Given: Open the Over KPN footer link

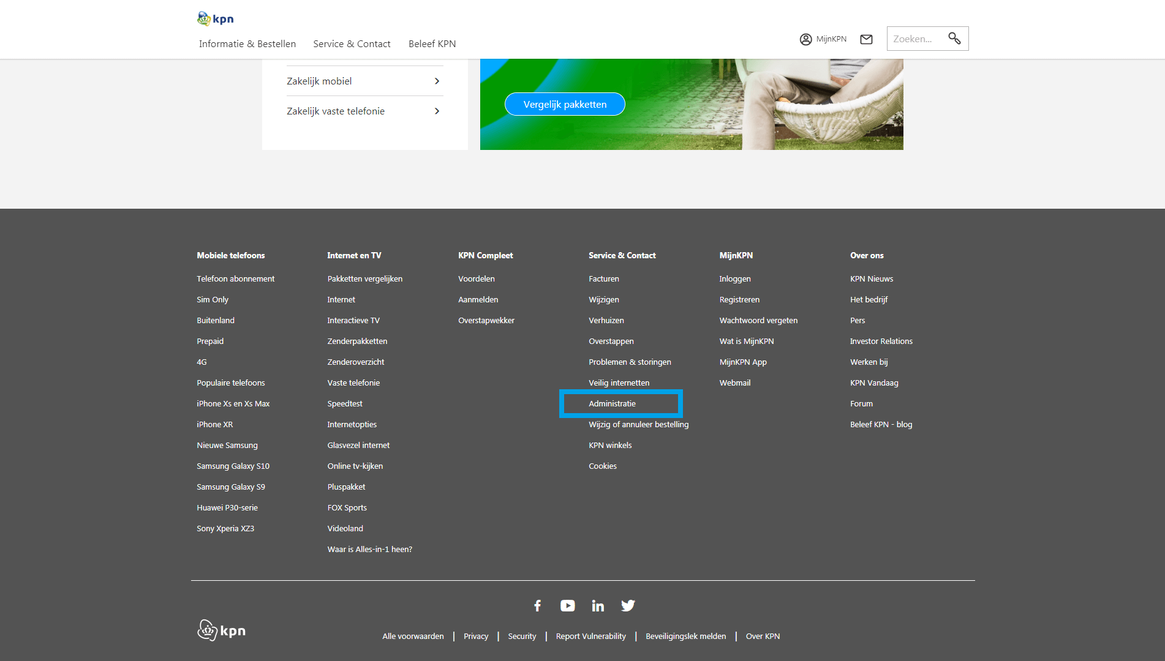Looking at the screenshot, I should (763, 636).
